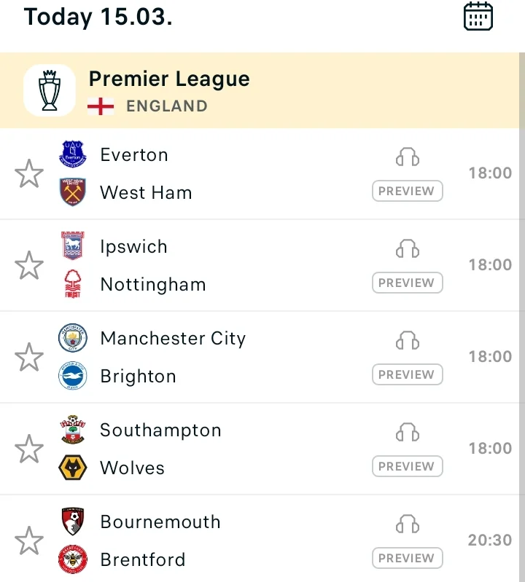Click the Wolves club crest
The image size is (525, 582).
coord(73,468)
